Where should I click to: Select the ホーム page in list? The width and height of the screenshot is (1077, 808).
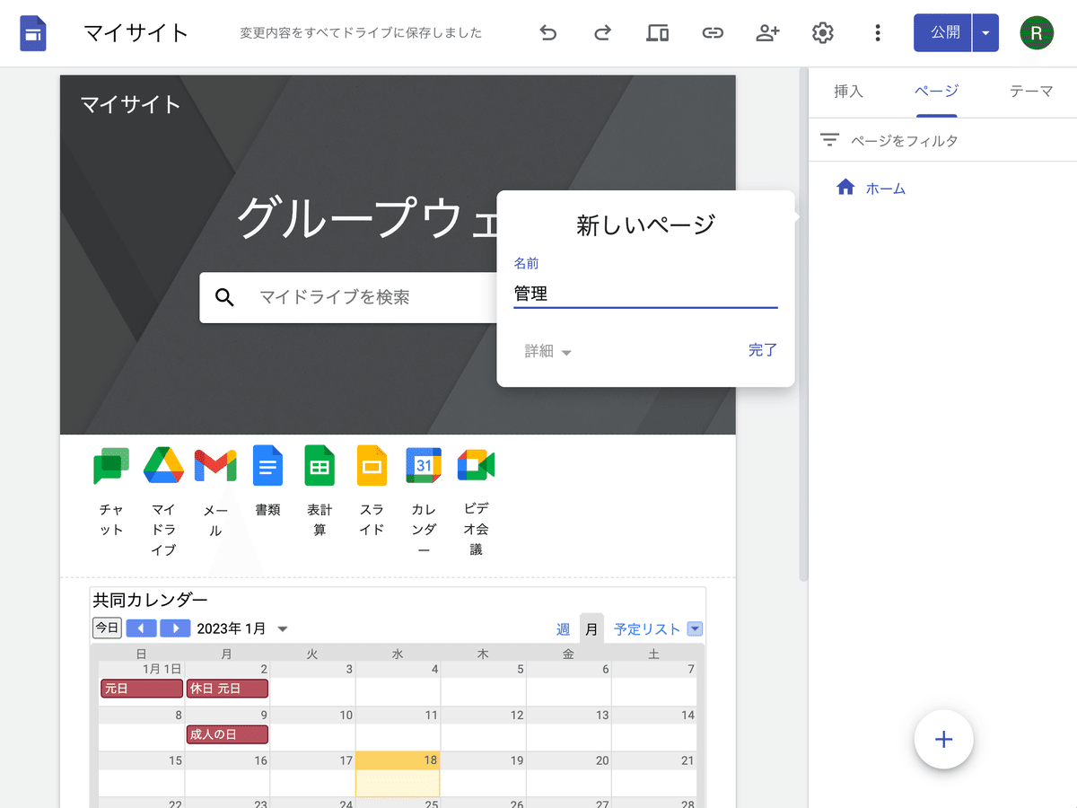tap(886, 189)
